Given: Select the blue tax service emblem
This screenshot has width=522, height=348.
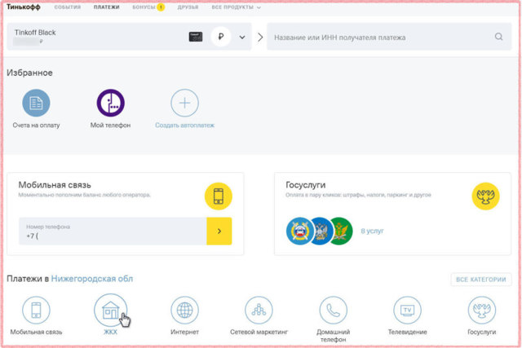Looking at the screenshot, I should click(321, 231).
